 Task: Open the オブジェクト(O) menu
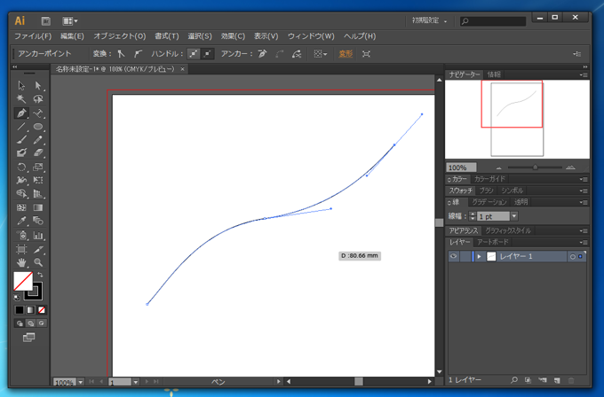(119, 36)
